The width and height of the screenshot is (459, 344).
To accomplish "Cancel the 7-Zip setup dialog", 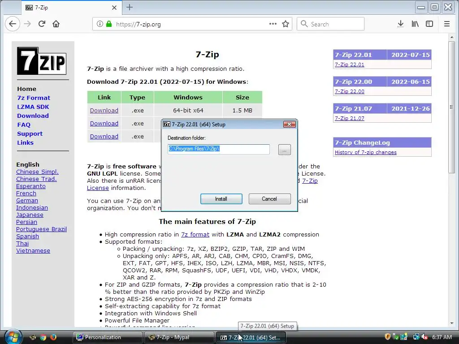I will coord(269,199).
